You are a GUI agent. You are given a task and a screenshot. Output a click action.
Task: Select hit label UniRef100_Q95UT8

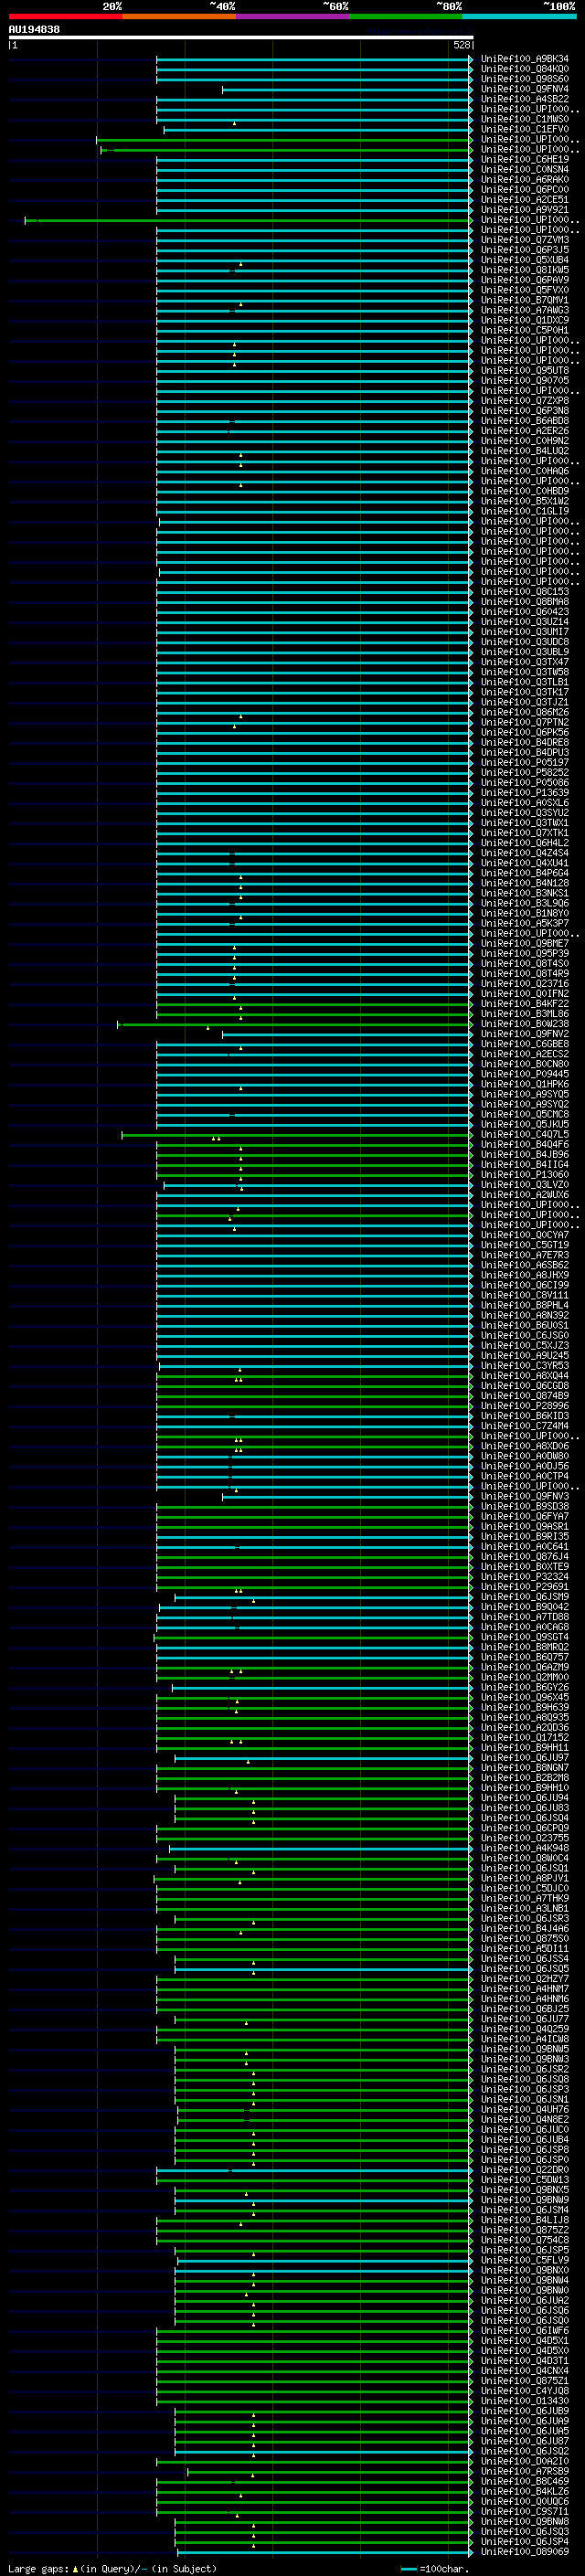524,370
